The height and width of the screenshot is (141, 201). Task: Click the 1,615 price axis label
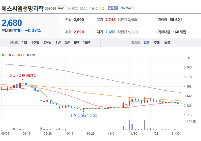tap(188, 115)
